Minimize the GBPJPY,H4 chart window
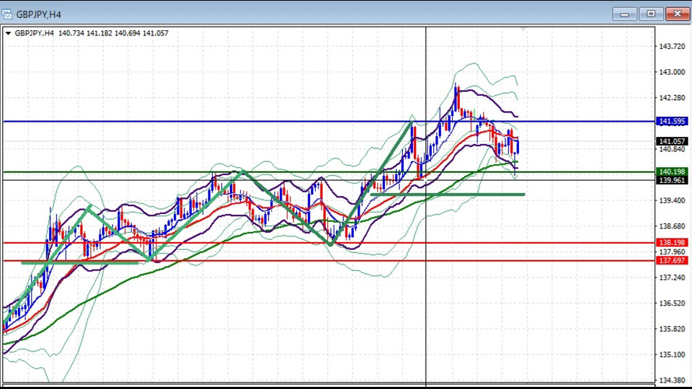The height and width of the screenshot is (389, 692). pos(624,14)
